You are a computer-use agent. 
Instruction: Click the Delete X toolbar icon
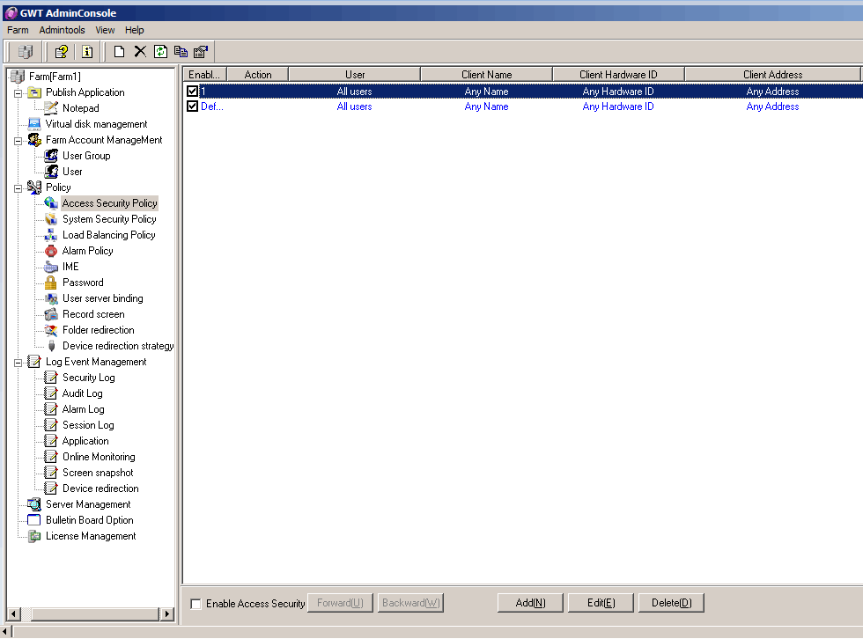click(140, 52)
